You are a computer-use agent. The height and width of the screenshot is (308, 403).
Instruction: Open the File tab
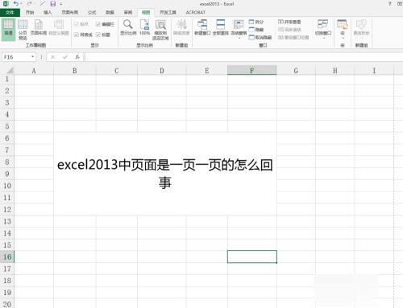point(10,12)
